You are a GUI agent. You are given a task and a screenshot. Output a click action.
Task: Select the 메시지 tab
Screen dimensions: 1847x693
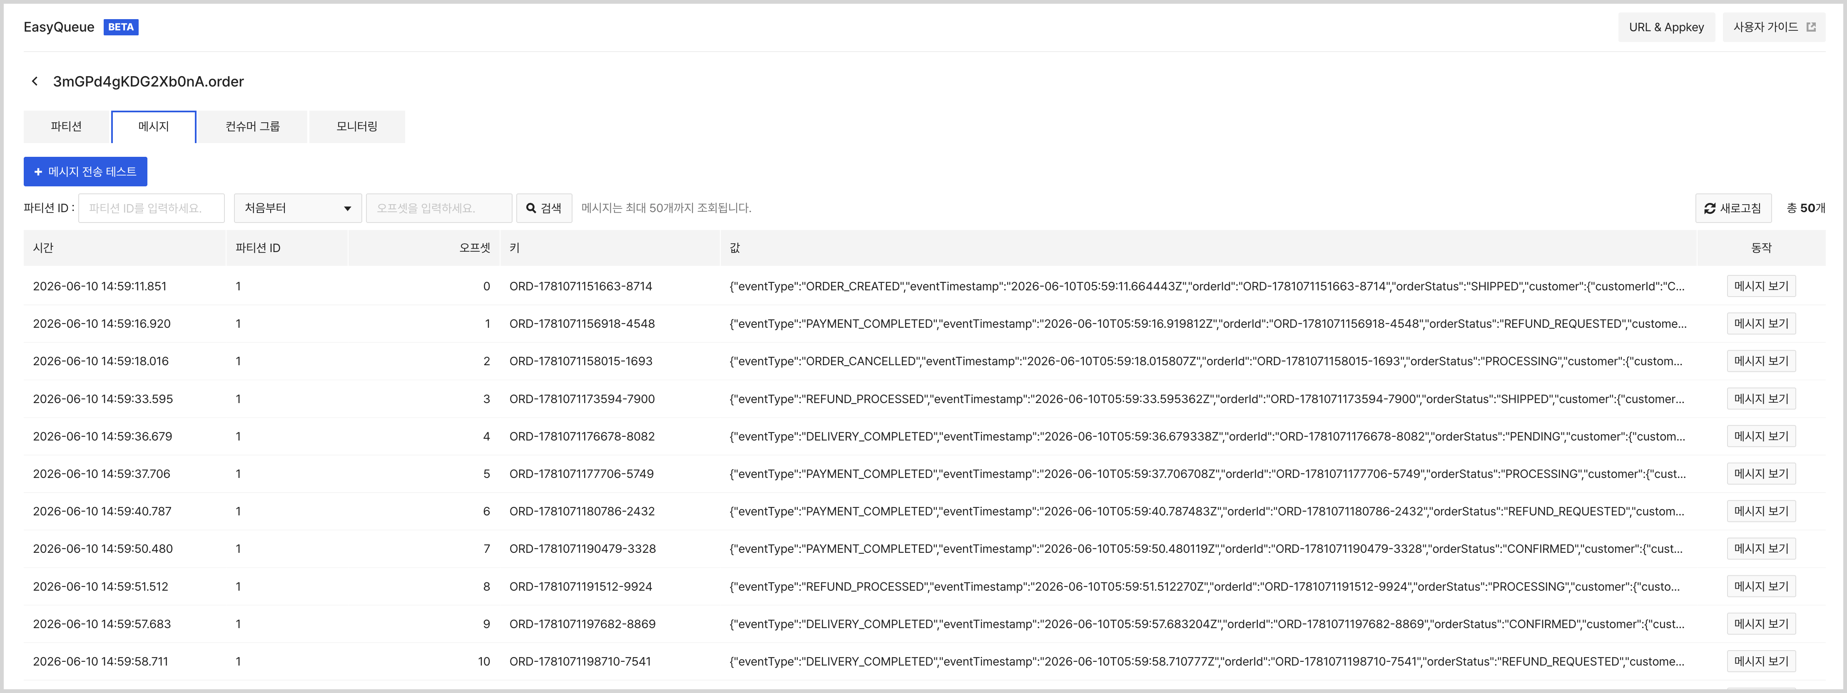(x=154, y=127)
